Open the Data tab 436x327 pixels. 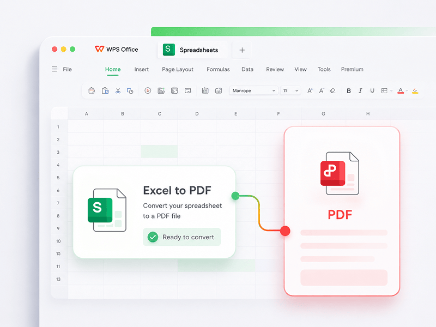pos(247,69)
